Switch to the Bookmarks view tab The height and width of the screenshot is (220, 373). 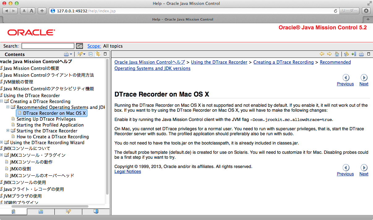96,212
